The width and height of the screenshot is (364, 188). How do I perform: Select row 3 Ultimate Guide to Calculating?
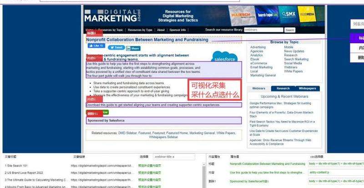point(37,180)
